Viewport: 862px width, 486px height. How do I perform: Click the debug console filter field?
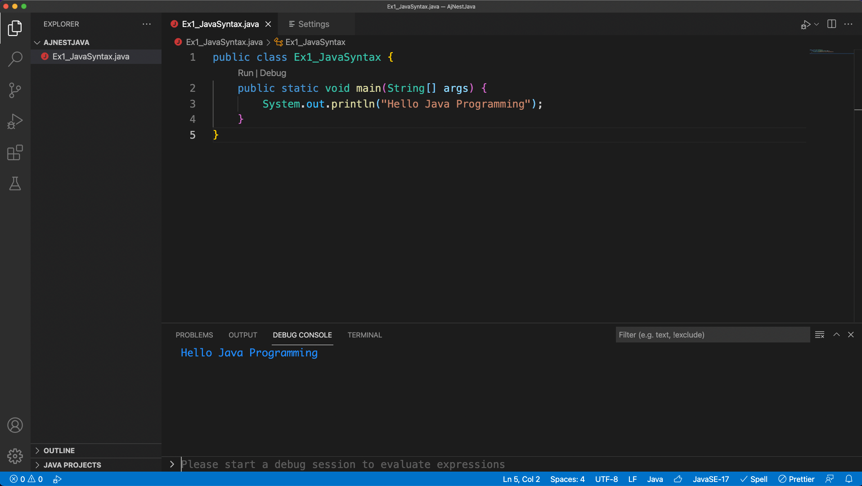click(x=712, y=335)
